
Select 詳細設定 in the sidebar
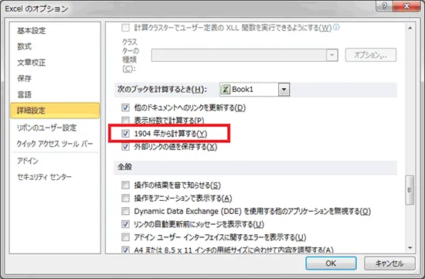(55, 111)
